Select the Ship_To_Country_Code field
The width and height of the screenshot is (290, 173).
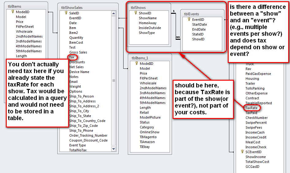tap(87, 121)
